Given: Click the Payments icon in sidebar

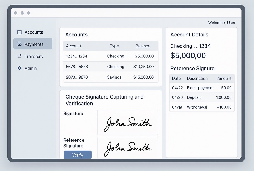Looking at the screenshot, I should (x=19, y=44).
